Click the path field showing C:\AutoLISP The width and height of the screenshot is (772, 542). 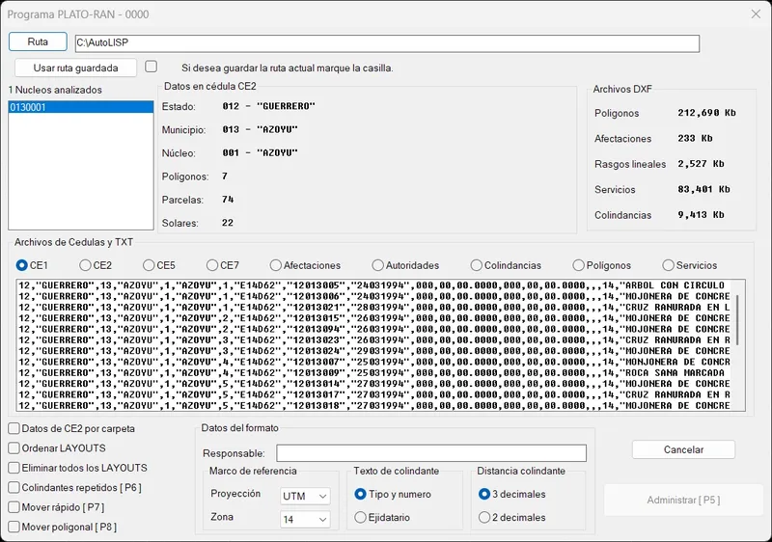(387, 43)
